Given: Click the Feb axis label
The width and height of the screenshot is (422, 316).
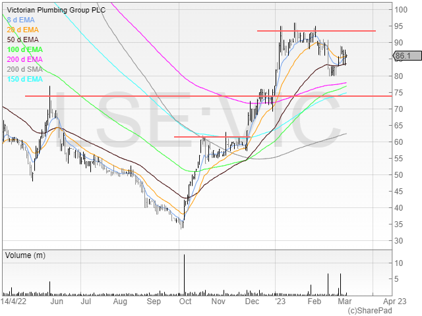Looking at the screenshot, I should [315, 302].
